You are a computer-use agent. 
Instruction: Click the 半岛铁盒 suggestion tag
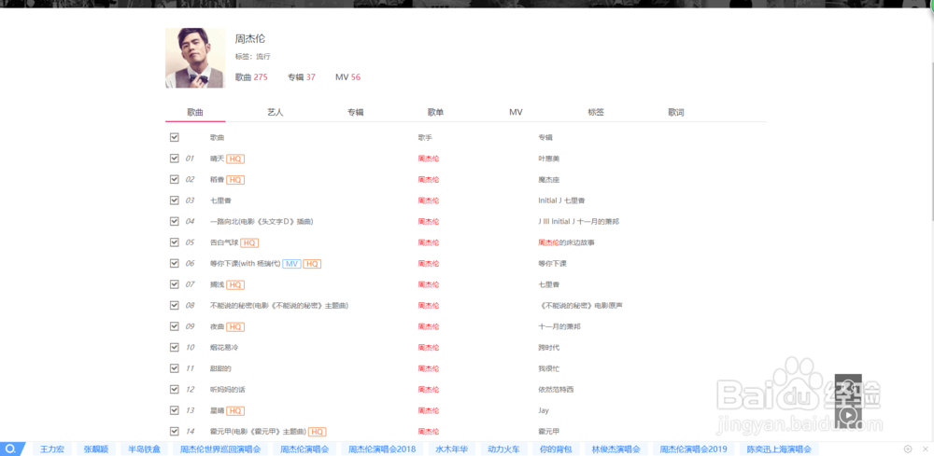pos(144,449)
